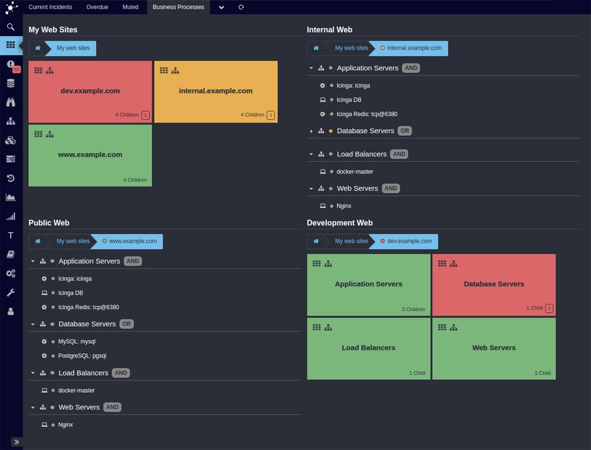Open the Configuration gears icon in sidebar
The height and width of the screenshot is (450, 591).
11,273
